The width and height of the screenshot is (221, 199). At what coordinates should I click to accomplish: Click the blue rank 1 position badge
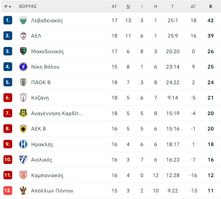tap(8, 20)
